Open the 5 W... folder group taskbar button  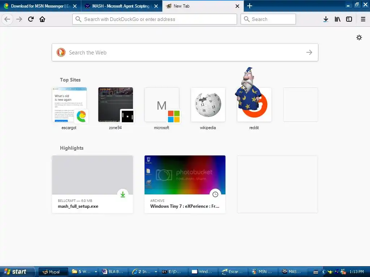(x=82, y=272)
